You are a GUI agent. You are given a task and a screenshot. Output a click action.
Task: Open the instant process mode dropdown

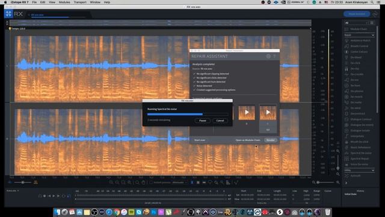click(180, 183)
